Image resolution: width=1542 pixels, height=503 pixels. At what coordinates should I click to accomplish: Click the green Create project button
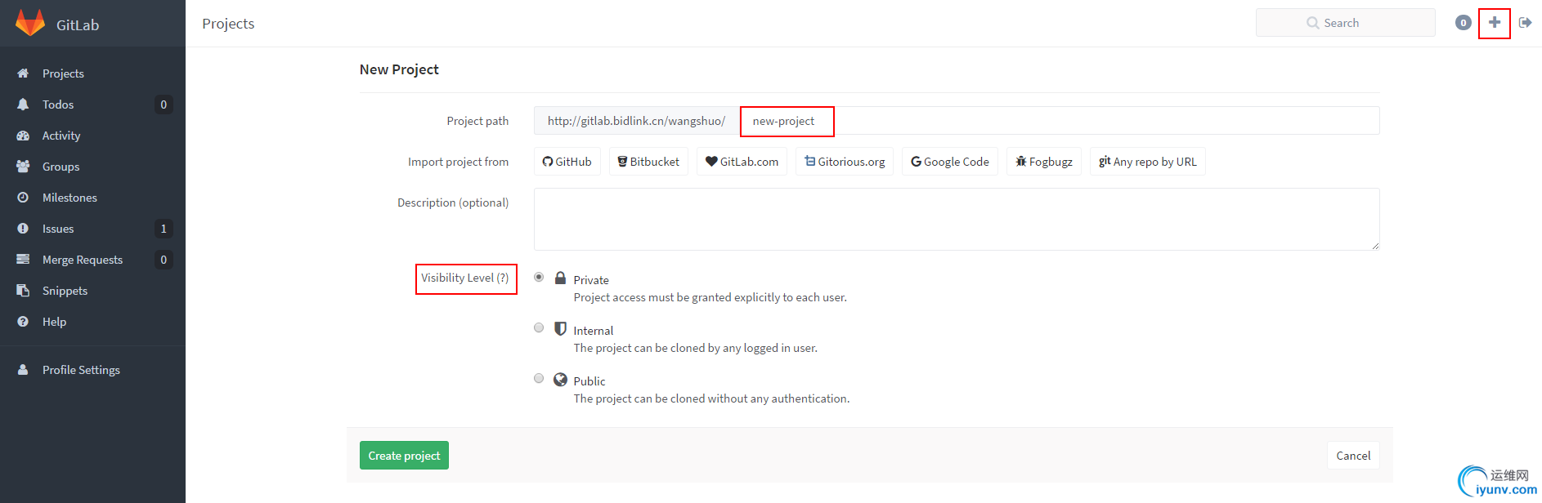pyautogui.click(x=404, y=456)
